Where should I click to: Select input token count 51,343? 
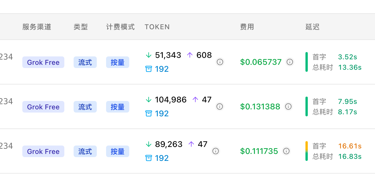[168, 55]
